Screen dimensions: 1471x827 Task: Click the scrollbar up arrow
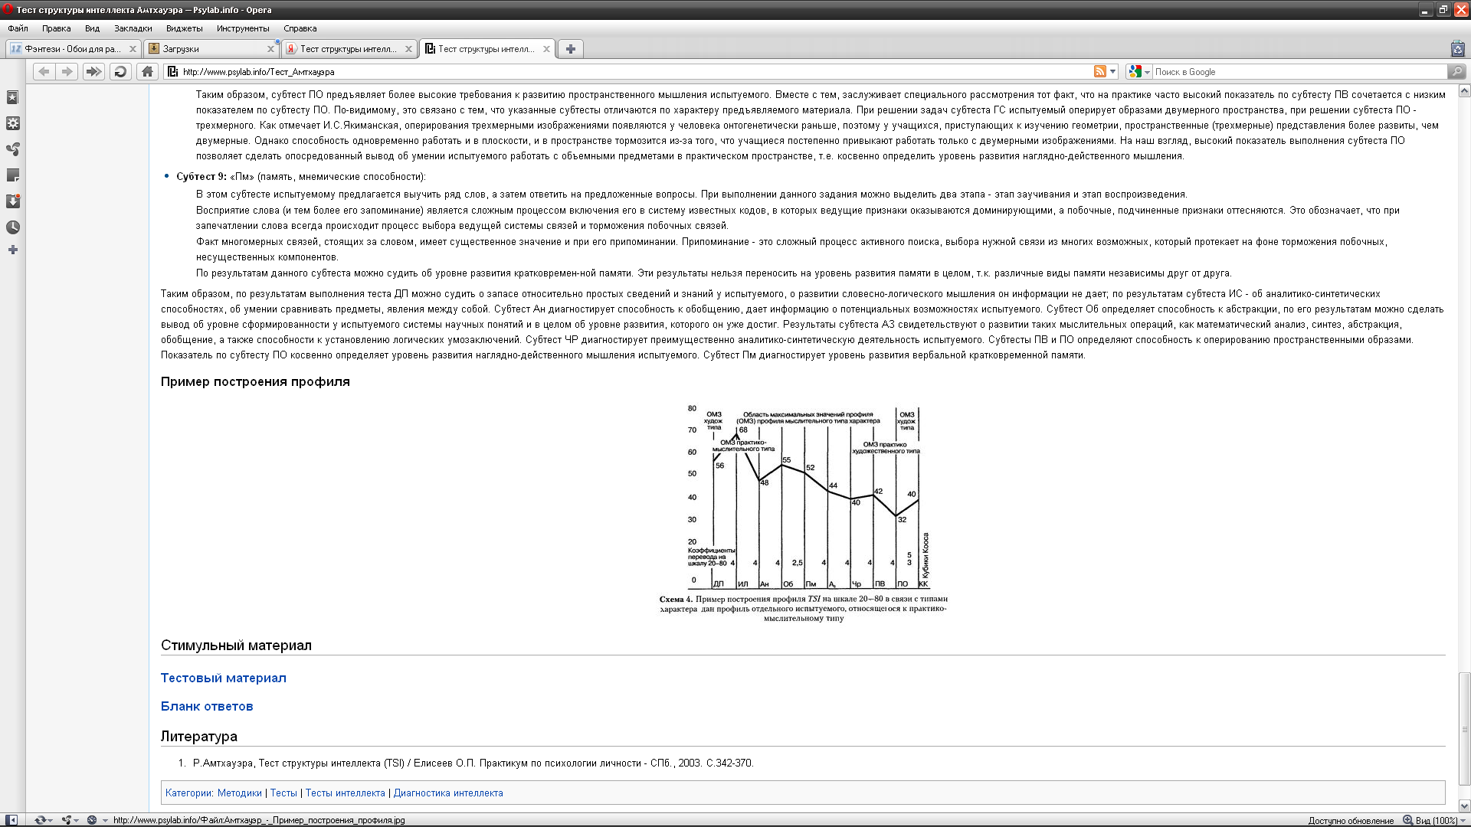1464,91
